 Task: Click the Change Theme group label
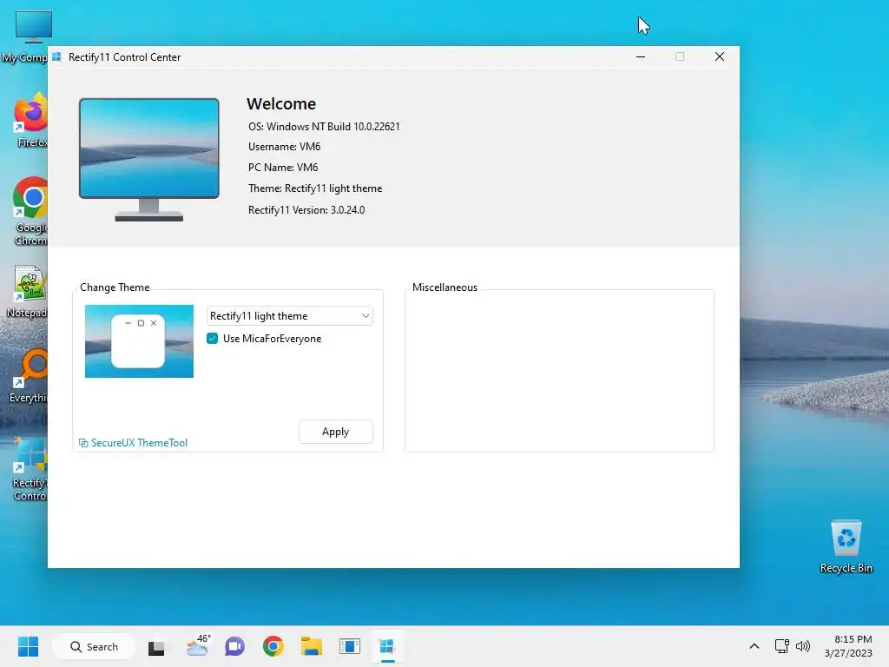click(115, 287)
